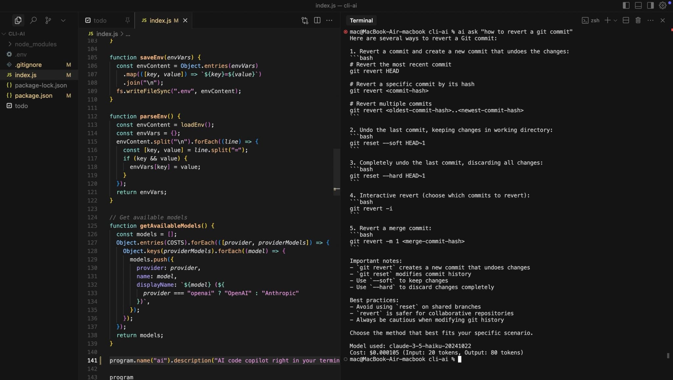The image size is (673, 380).
Task: Toggle the secondary side bar layout
Action: pos(650,6)
